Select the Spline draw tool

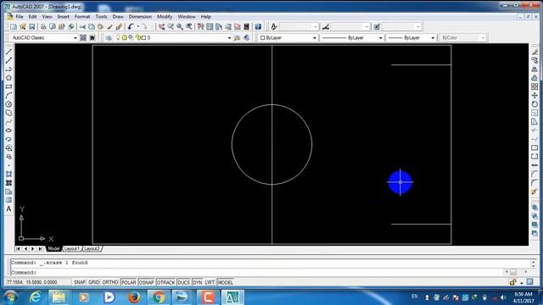pyautogui.click(x=8, y=122)
